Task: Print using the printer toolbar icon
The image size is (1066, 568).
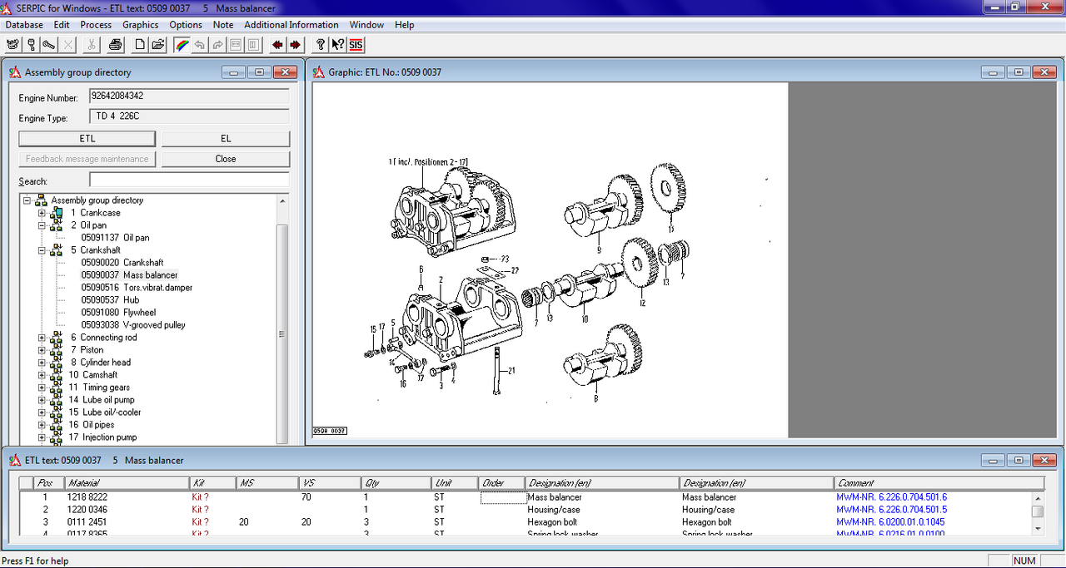Action: pos(115,44)
